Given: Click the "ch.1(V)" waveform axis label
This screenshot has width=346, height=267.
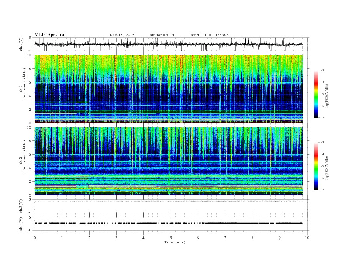Looking at the screenshot, I should pos(21,44).
